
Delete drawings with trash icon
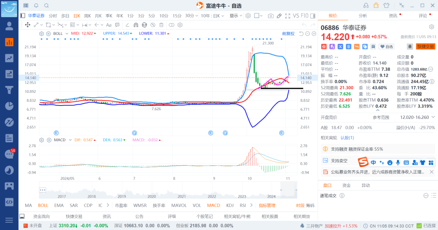pos(161,25)
